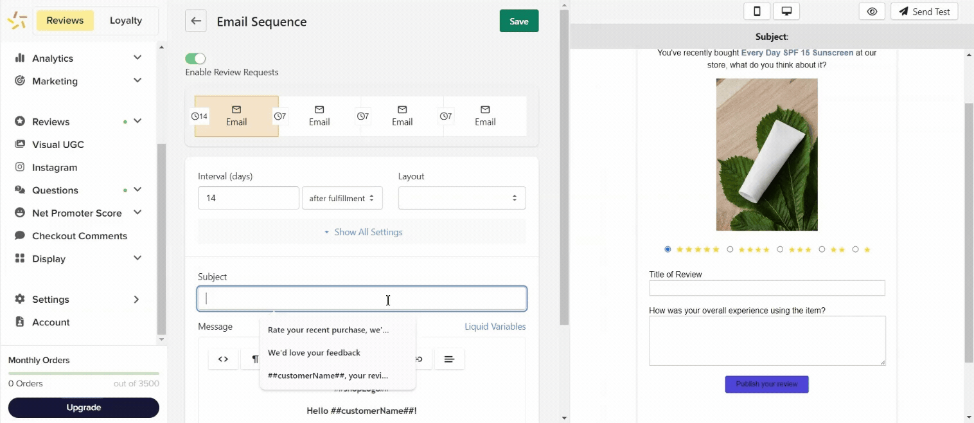Click the code view icon in editor
The width and height of the screenshot is (974, 423).
(223, 359)
